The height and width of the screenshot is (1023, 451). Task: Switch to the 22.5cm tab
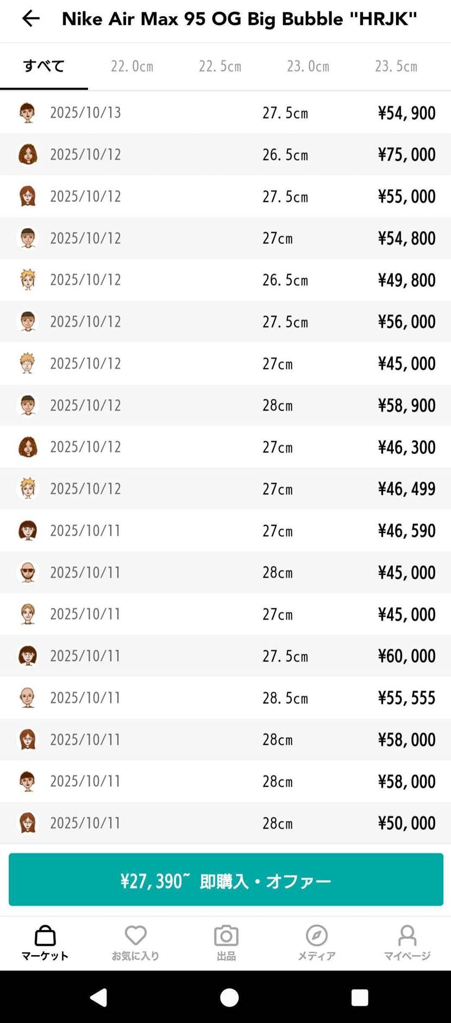tap(220, 66)
